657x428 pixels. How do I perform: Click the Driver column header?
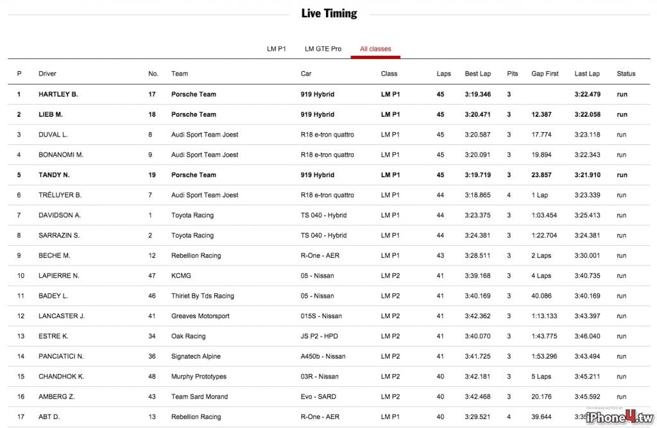tap(47, 74)
